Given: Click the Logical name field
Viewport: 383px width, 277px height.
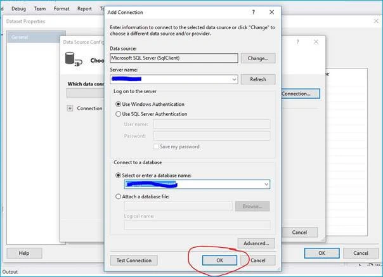Looking at the screenshot, I should (x=197, y=225).
